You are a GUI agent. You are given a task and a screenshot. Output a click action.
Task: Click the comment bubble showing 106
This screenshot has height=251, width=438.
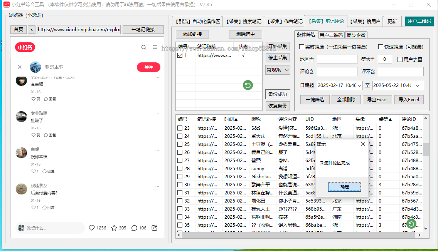point(134,228)
